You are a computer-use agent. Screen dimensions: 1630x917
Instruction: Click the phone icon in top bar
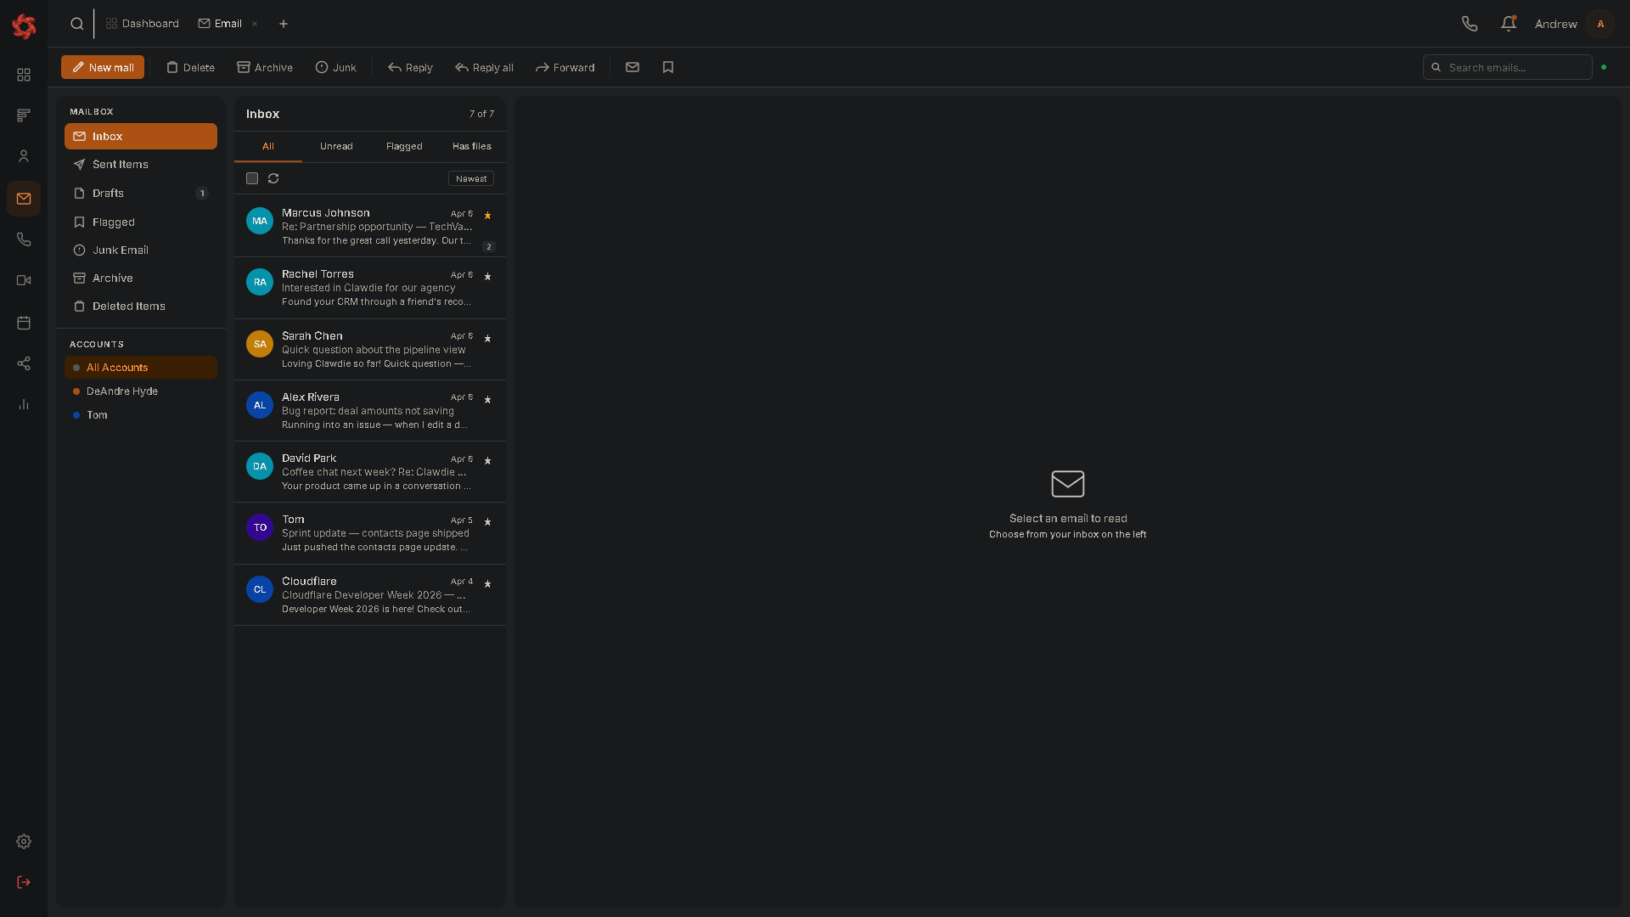1470,24
